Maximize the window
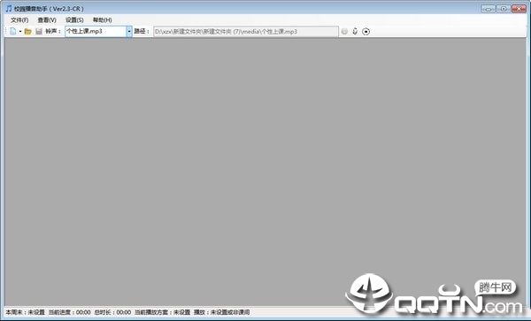531x321 pixels. tap(504, 9)
